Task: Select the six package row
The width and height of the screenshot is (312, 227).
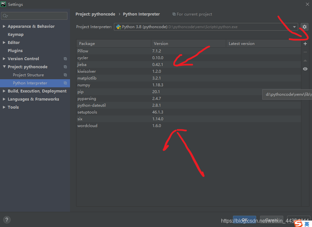Action: [x=189, y=119]
